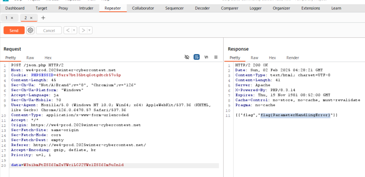365x177 pixels.
Task: Switch Response view to Hex
Action: (x=272, y=58)
